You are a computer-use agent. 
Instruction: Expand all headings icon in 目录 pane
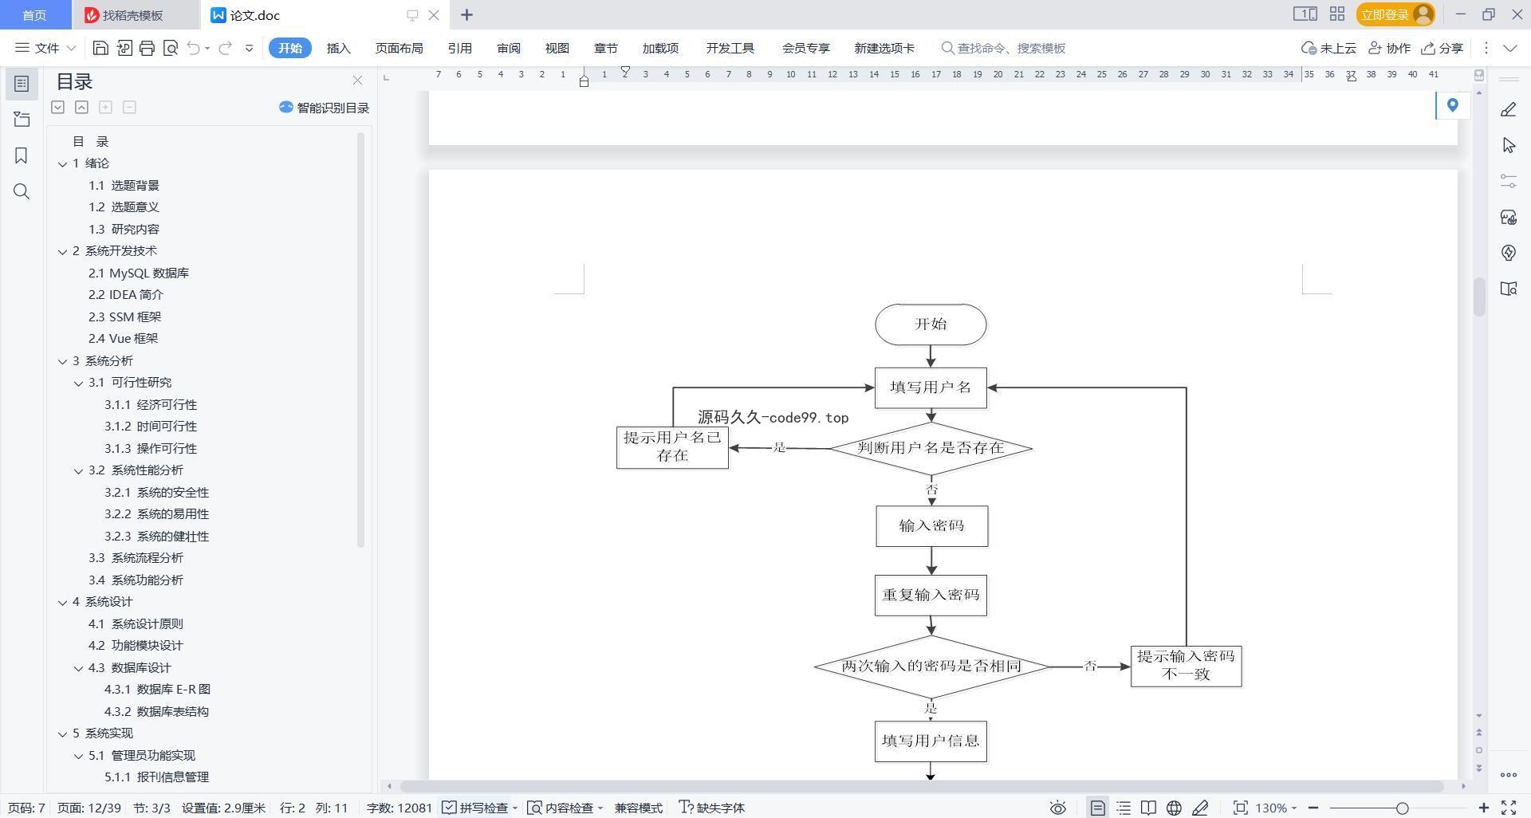coord(57,107)
